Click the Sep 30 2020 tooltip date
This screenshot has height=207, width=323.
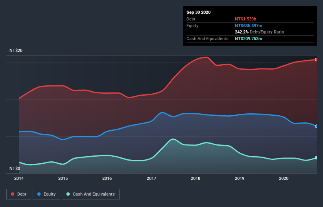198,12
